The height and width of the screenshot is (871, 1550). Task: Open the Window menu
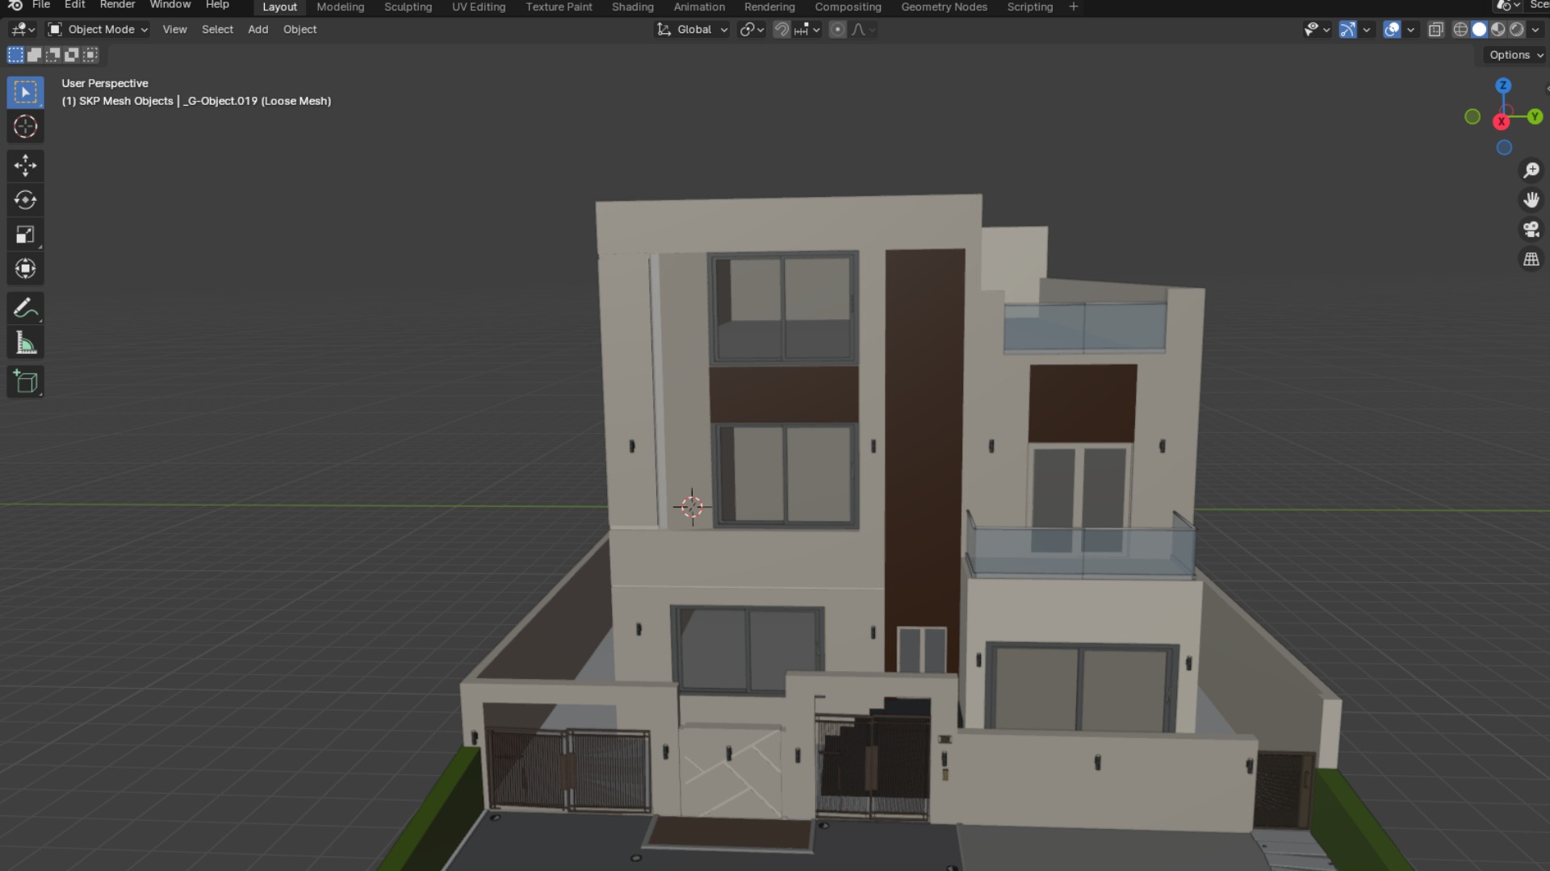170,5
